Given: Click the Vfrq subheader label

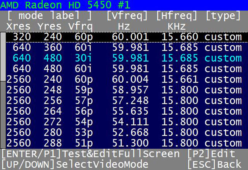Looking at the screenshot, I should point(81,27).
